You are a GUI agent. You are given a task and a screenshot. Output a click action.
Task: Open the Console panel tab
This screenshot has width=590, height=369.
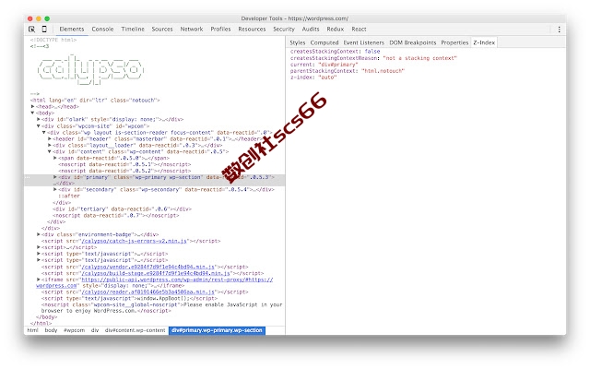[102, 29]
